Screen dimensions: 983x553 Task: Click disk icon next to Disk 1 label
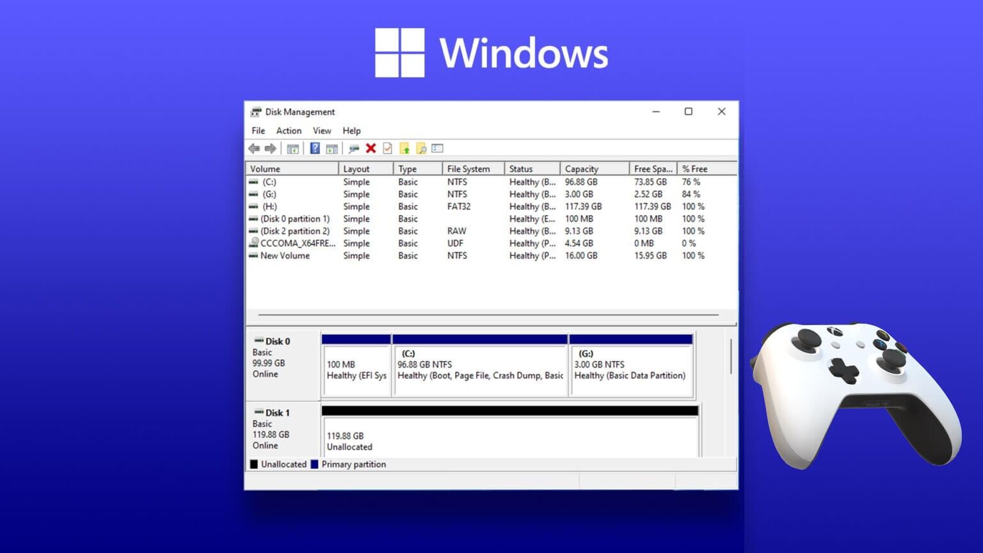click(259, 413)
